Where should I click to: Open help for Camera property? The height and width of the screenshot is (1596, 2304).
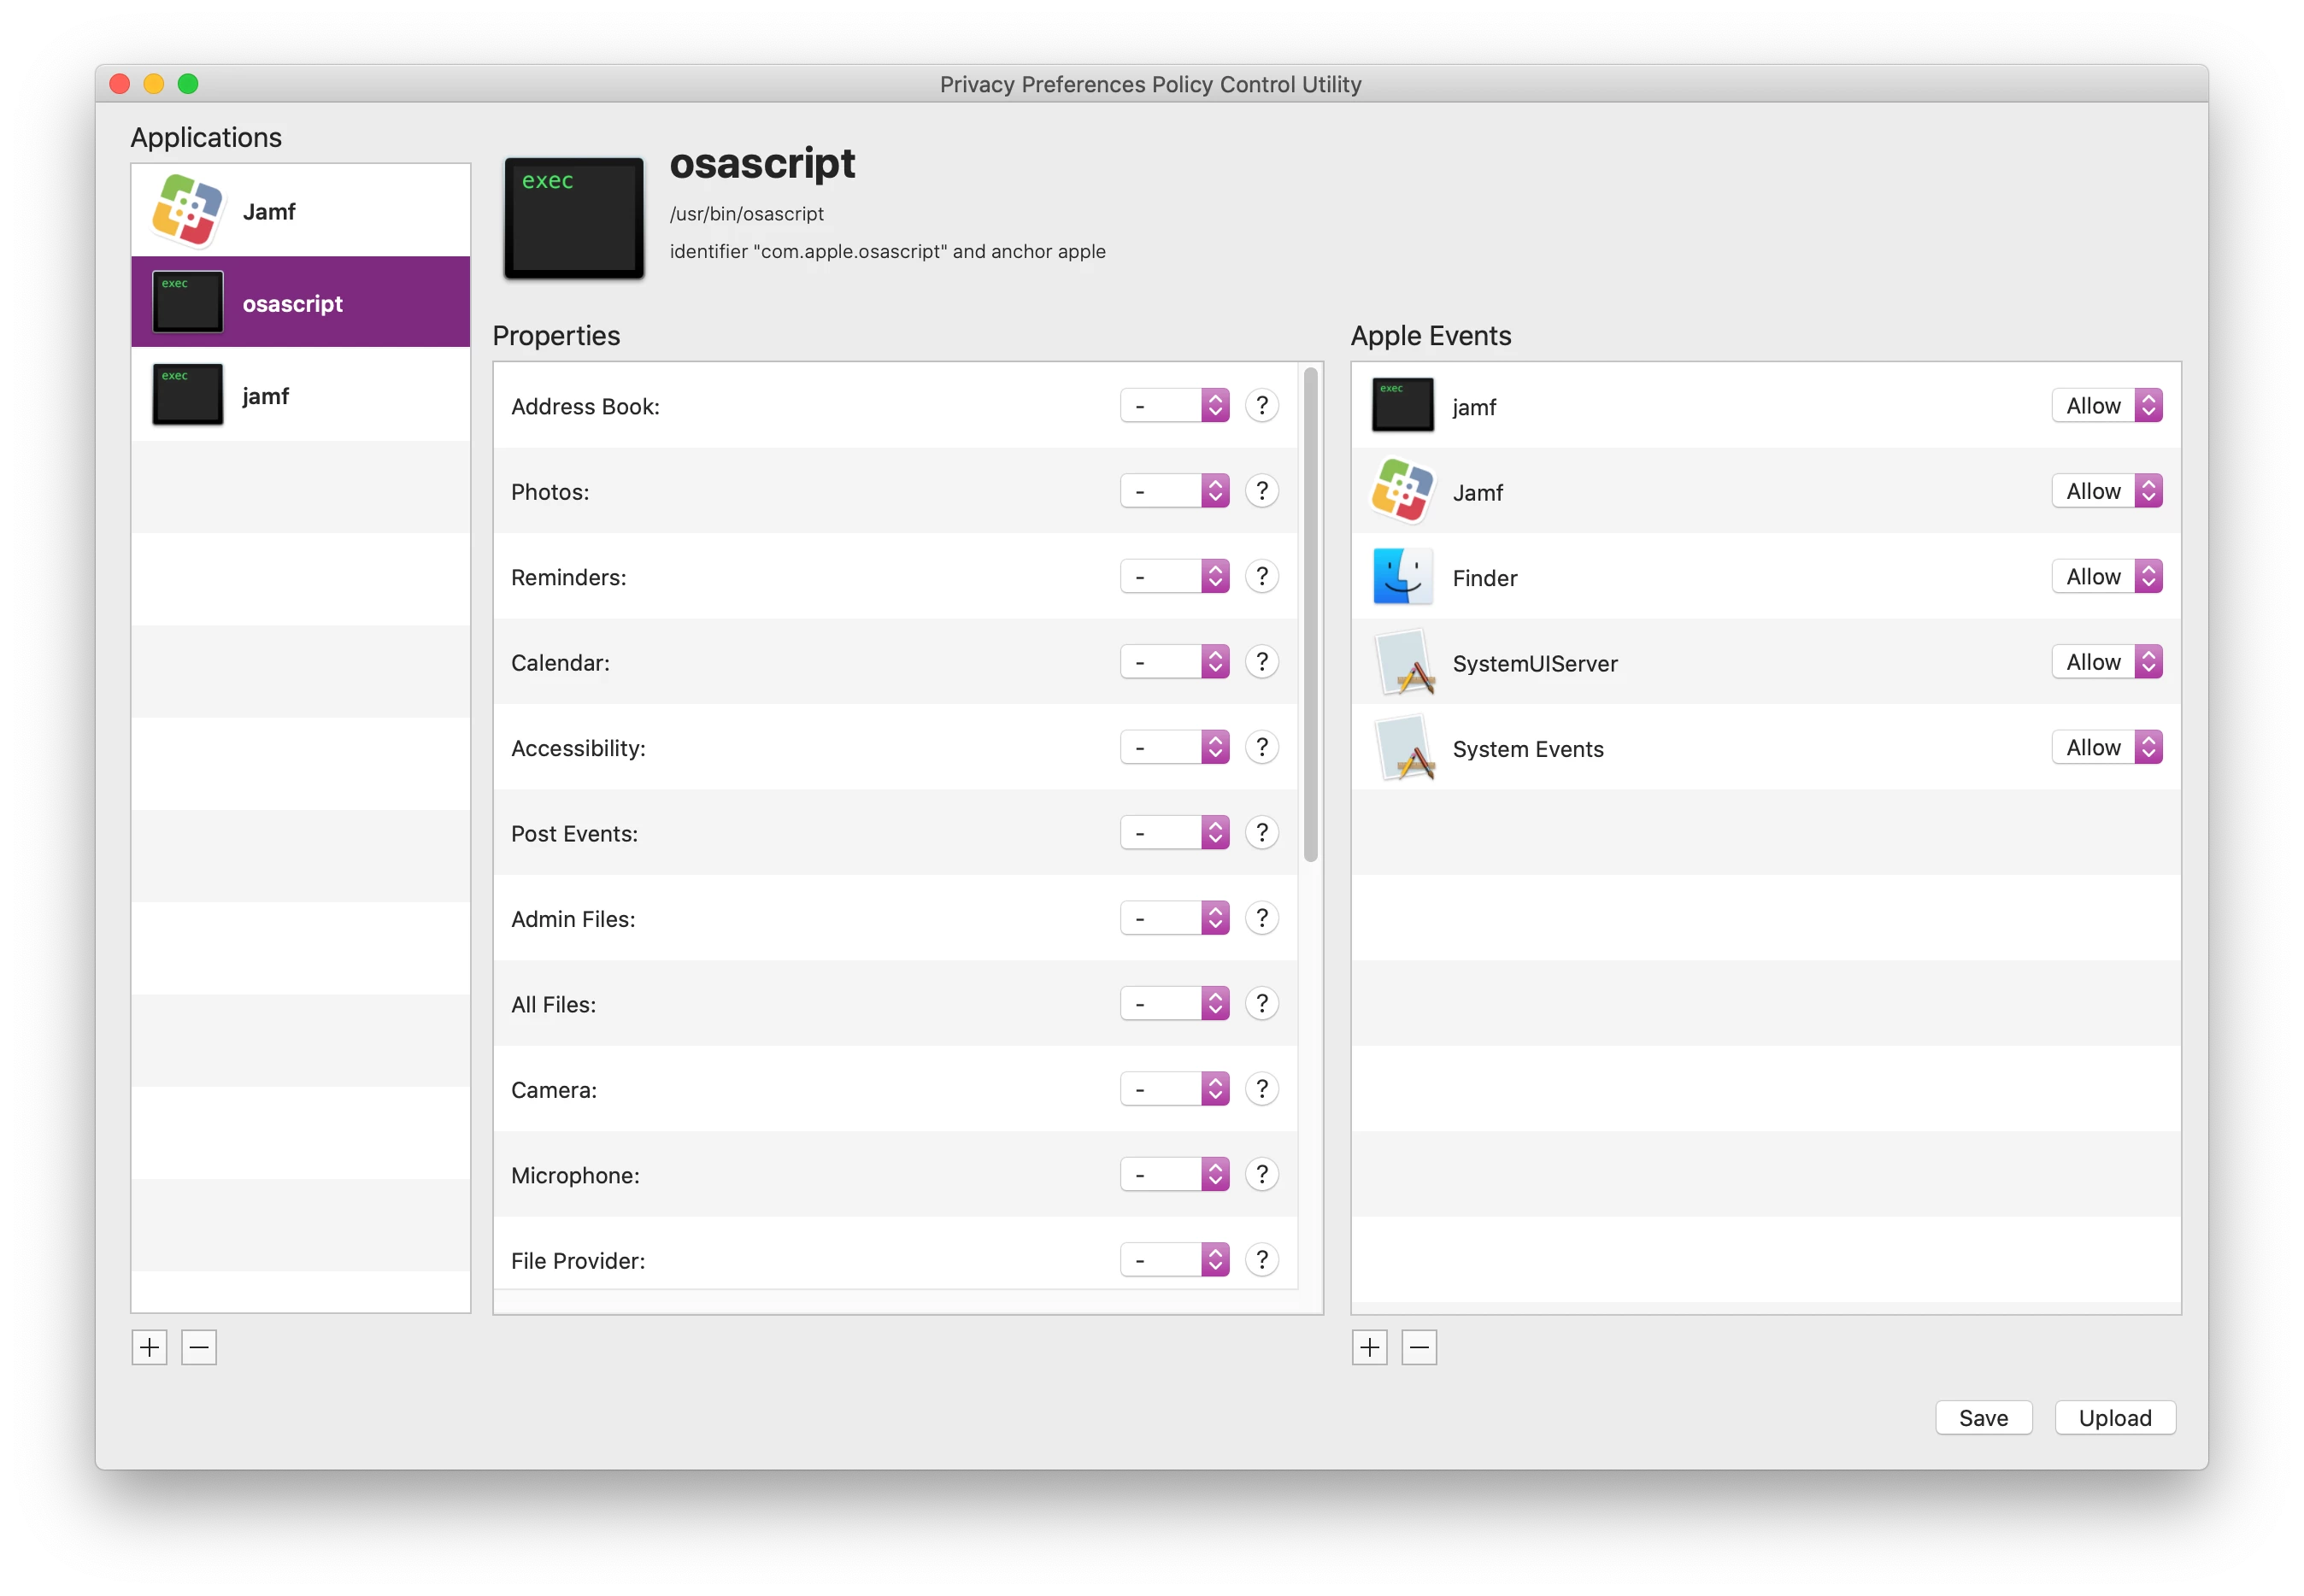point(1262,1089)
